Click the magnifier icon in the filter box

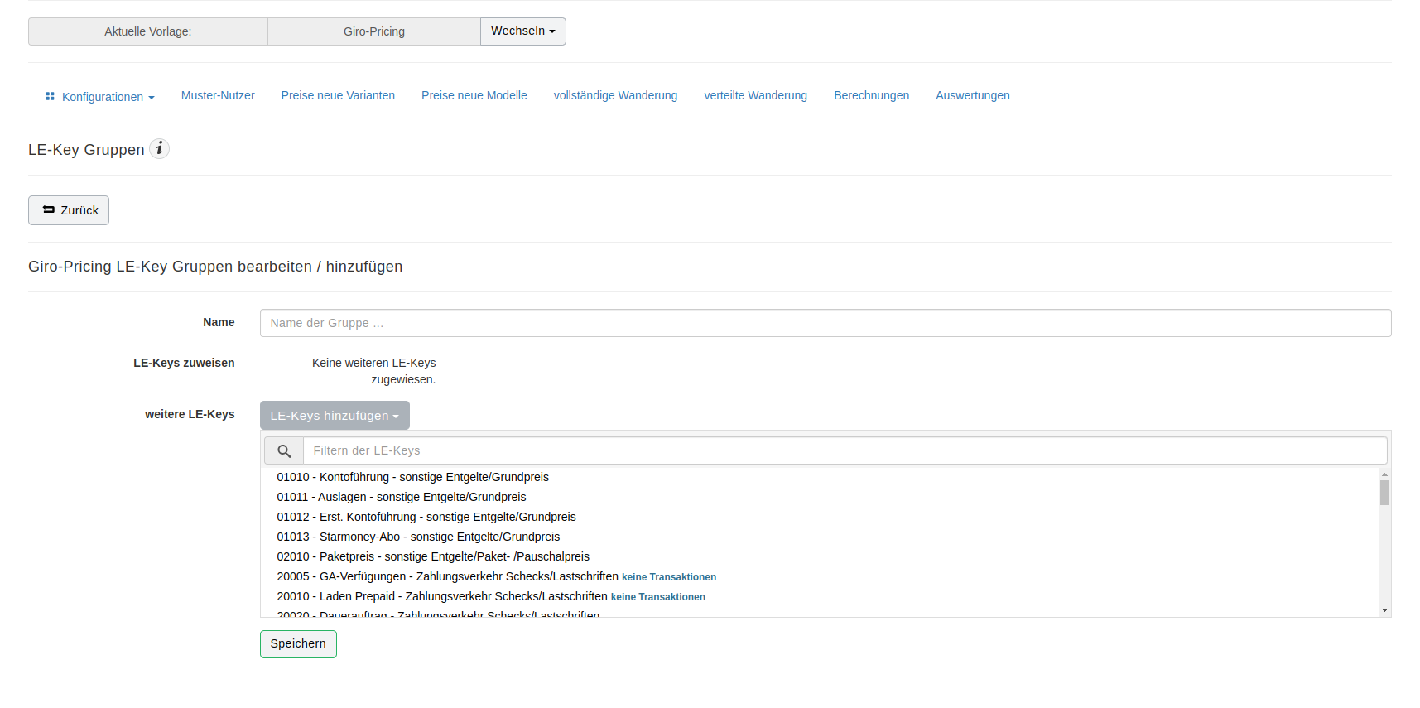[284, 451]
